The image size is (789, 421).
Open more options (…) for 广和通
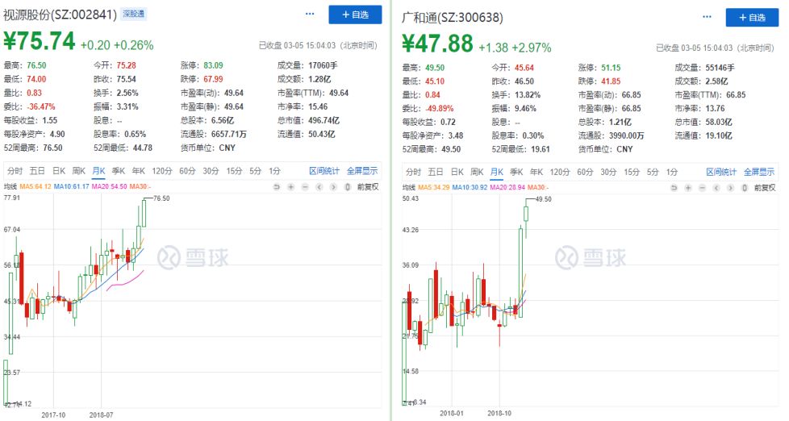coord(707,17)
